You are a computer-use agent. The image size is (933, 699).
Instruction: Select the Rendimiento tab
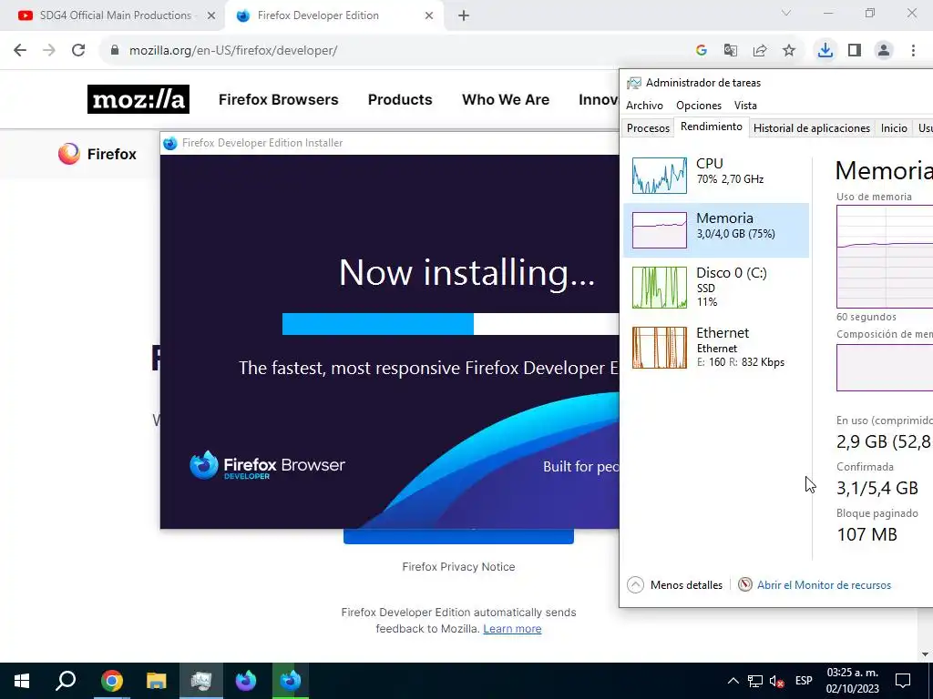click(711, 127)
